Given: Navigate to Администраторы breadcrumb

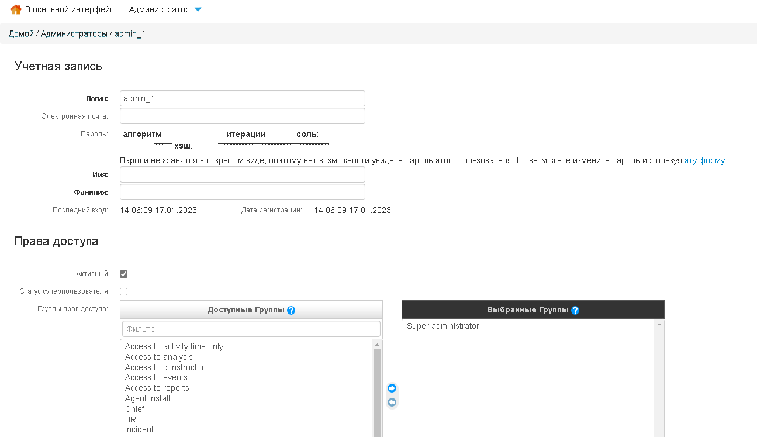Looking at the screenshot, I should point(74,34).
